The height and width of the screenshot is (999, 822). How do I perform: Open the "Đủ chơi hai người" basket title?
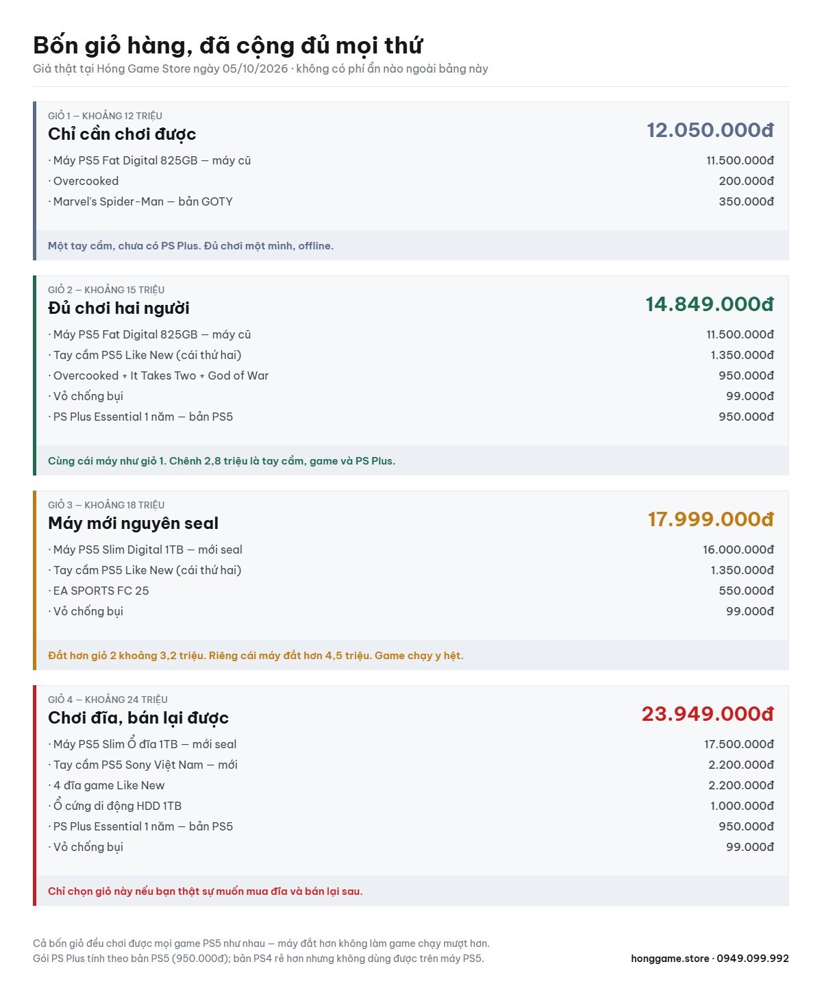click(119, 308)
